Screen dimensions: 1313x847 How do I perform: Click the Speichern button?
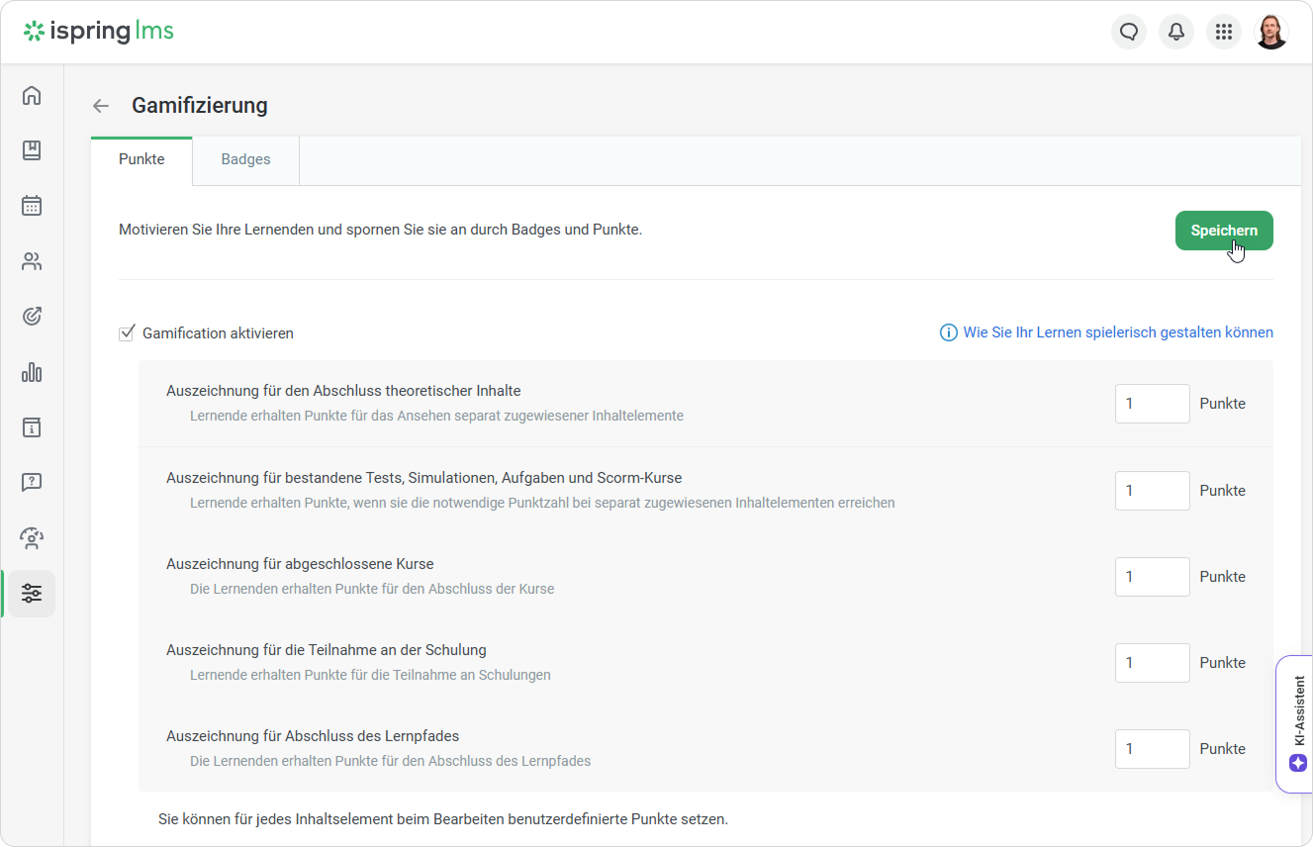click(1224, 230)
